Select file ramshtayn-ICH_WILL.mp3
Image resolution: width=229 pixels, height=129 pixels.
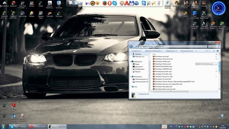[x=162, y=74]
